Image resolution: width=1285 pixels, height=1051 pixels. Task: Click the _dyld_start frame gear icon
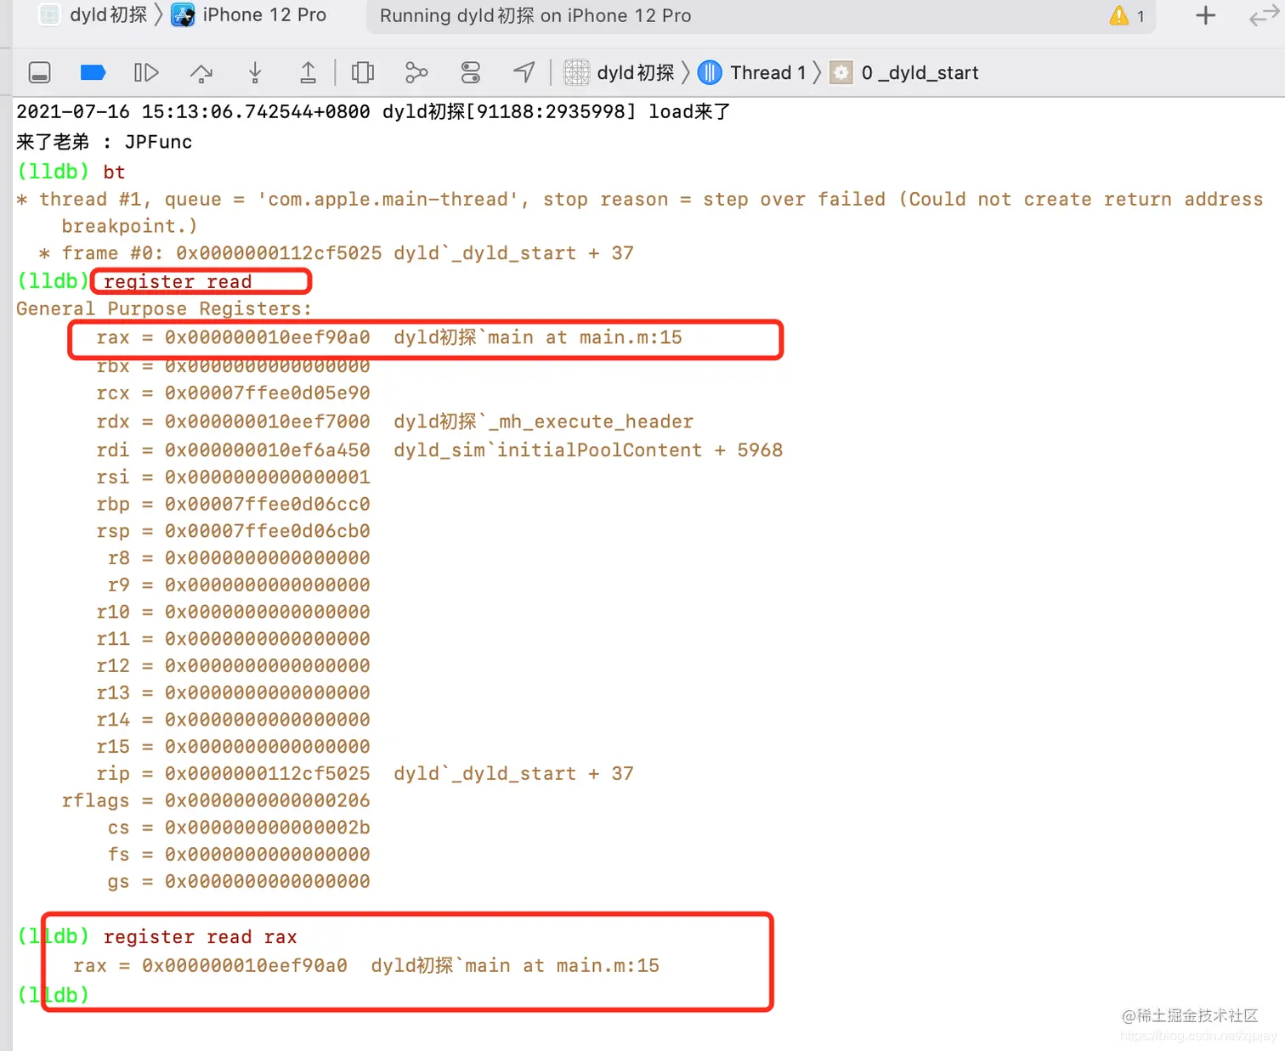tap(841, 73)
